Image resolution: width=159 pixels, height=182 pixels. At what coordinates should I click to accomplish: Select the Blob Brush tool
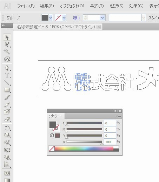[x=7, y=112]
